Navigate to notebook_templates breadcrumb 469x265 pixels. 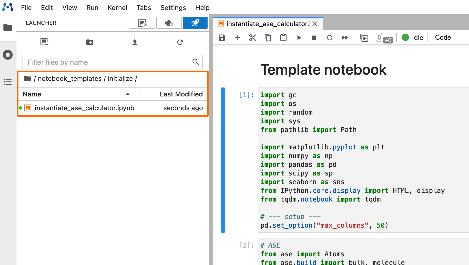(x=70, y=79)
